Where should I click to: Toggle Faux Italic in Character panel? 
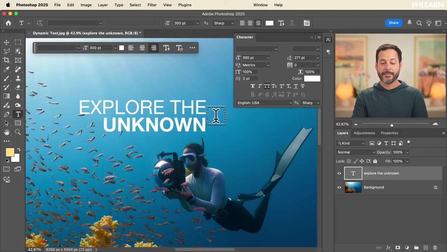tap(260, 86)
